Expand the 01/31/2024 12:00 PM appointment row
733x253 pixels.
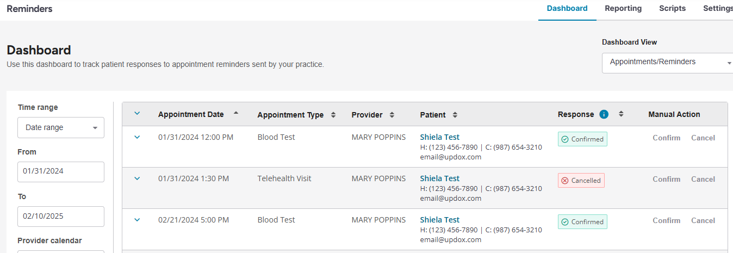click(x=137, y=138)
